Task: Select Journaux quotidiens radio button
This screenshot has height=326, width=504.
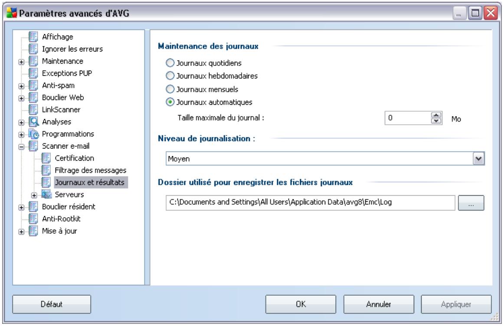Action: coord(170,63)
